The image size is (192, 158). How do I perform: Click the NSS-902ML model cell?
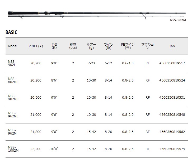13,98
